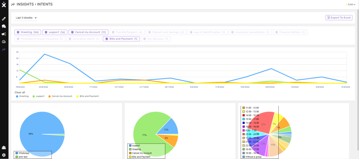Toggle Purchase of travel insurance (1) chip
The image size is (359, 159).
tap(40, 39)
